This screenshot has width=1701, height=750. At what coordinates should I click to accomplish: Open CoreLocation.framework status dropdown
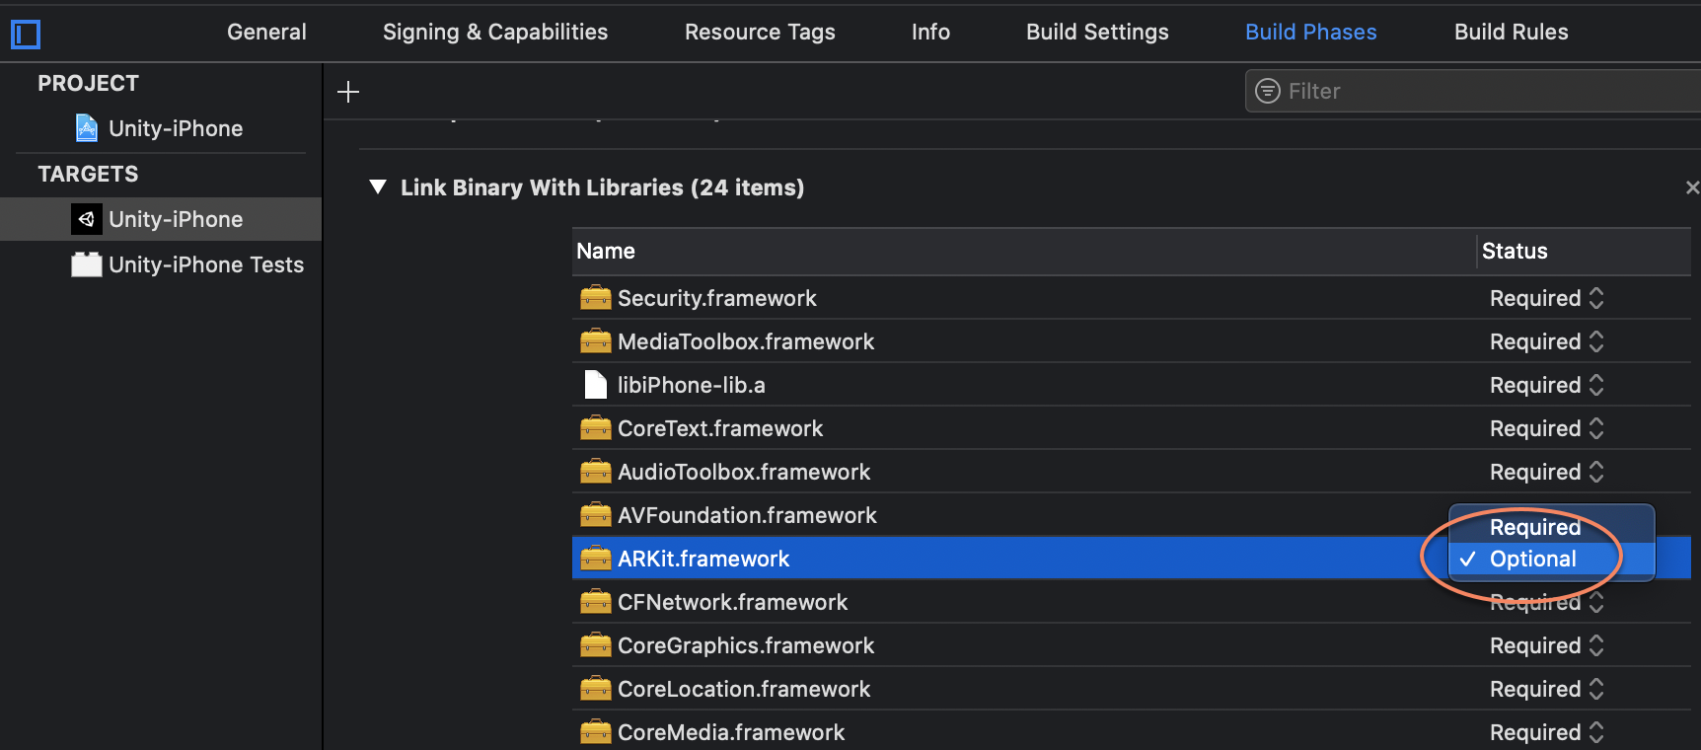1546,689
